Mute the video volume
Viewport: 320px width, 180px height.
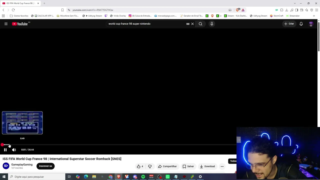click(14, 150)
